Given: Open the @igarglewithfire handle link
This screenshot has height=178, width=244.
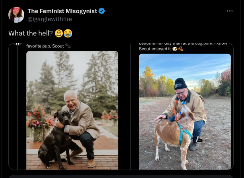Looking at the screenshot, I should 50,19.
